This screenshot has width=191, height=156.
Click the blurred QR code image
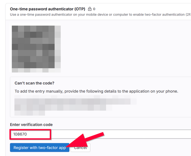point(36,47)
